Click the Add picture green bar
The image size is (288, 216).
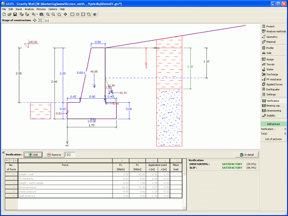pos(273,123)
